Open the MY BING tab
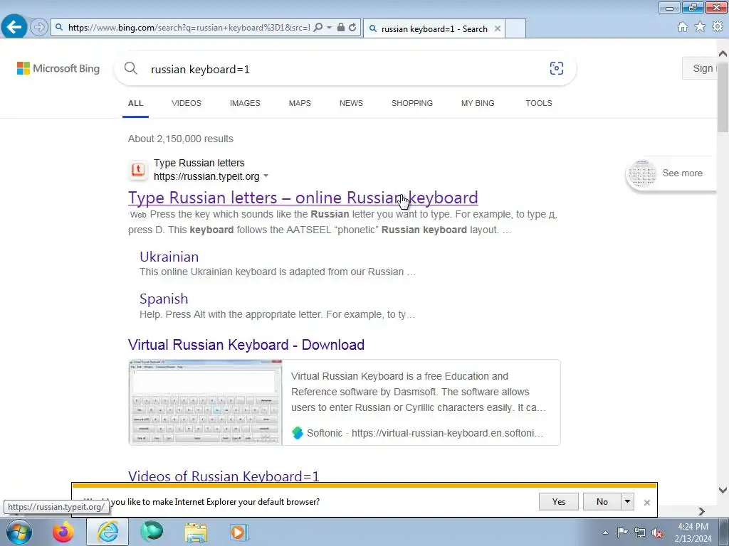 (x=478, y=104)
